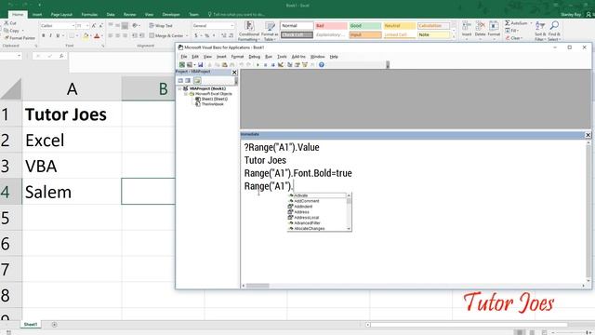This screenshot has width=595, height=335.
Task: Toggle Underline in Excel ribbon
Action: point(58,35)
